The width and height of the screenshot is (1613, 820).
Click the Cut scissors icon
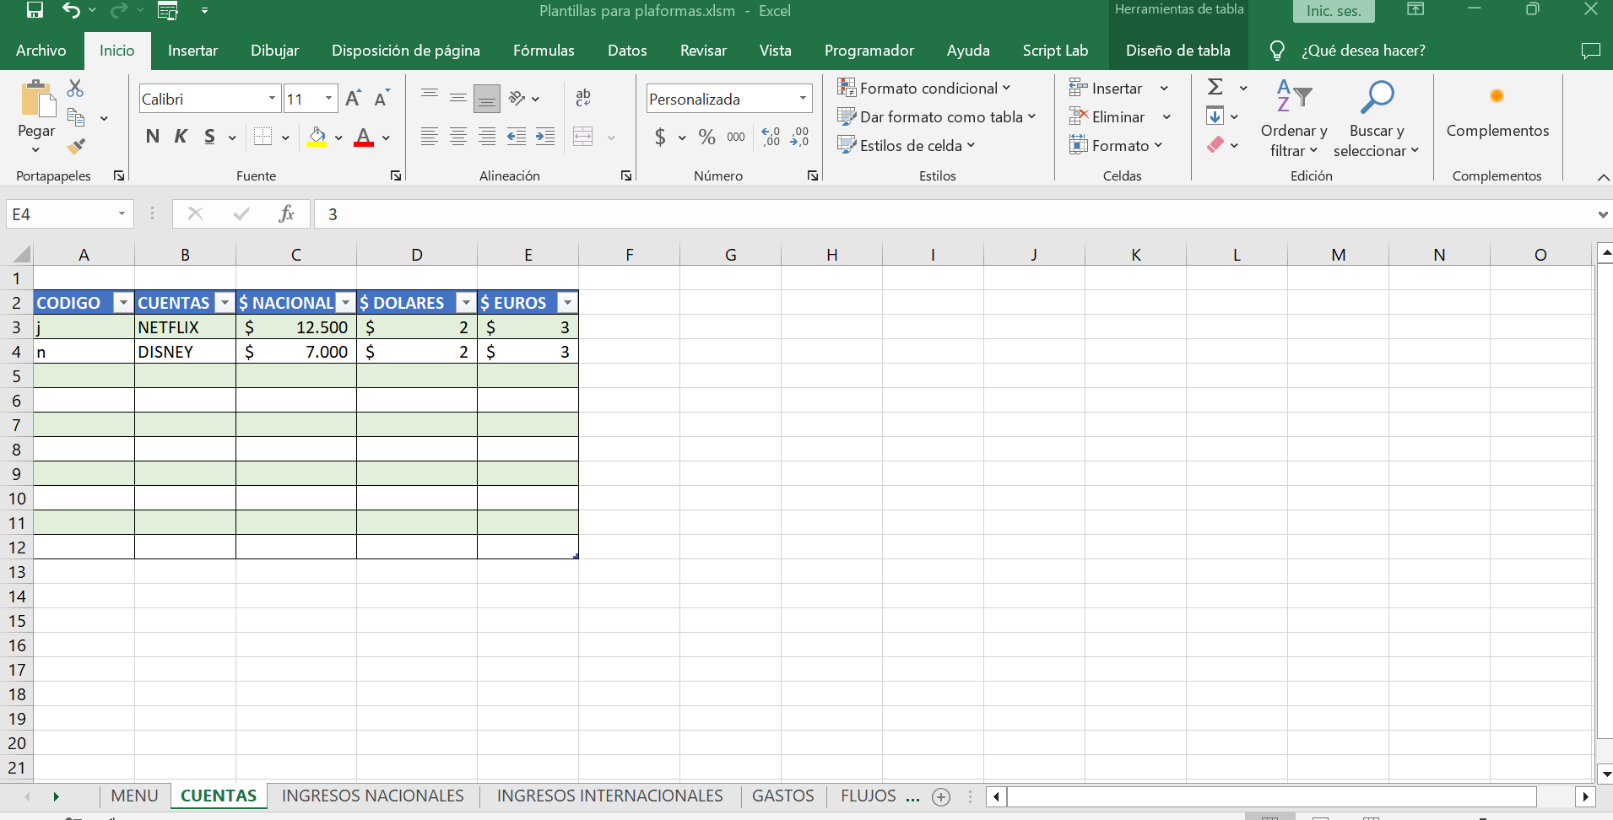click(x=75, y=88)
